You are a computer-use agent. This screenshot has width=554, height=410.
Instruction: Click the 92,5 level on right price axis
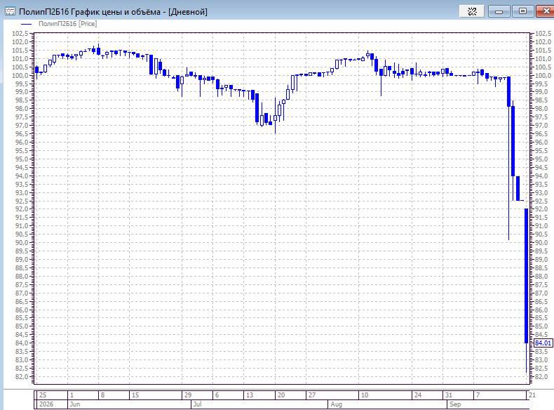tap(543, 201)
